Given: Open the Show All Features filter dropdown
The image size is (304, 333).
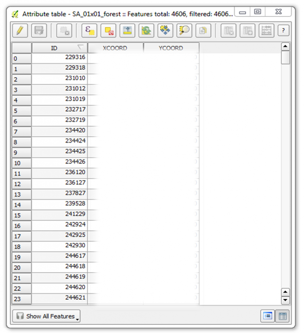Looking at the screenshot, I should [x=46, y=316].
